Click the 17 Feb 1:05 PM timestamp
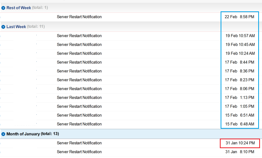 coord(240,107)
